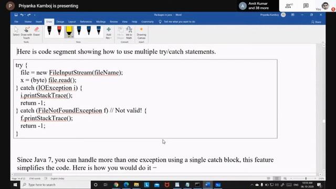336x189 pixels.
Task: Show meeting participants list
Action: [289, 6]
